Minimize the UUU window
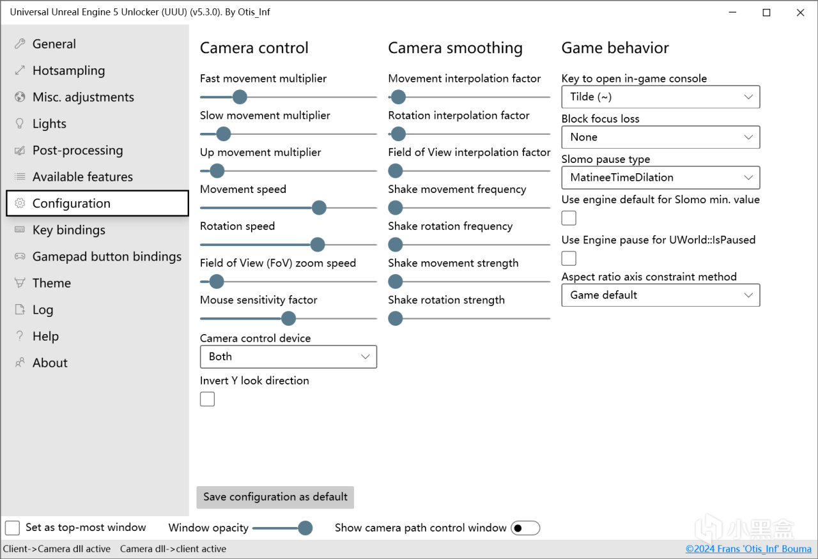This screenshot has height=559, width=818. (732, 13)
